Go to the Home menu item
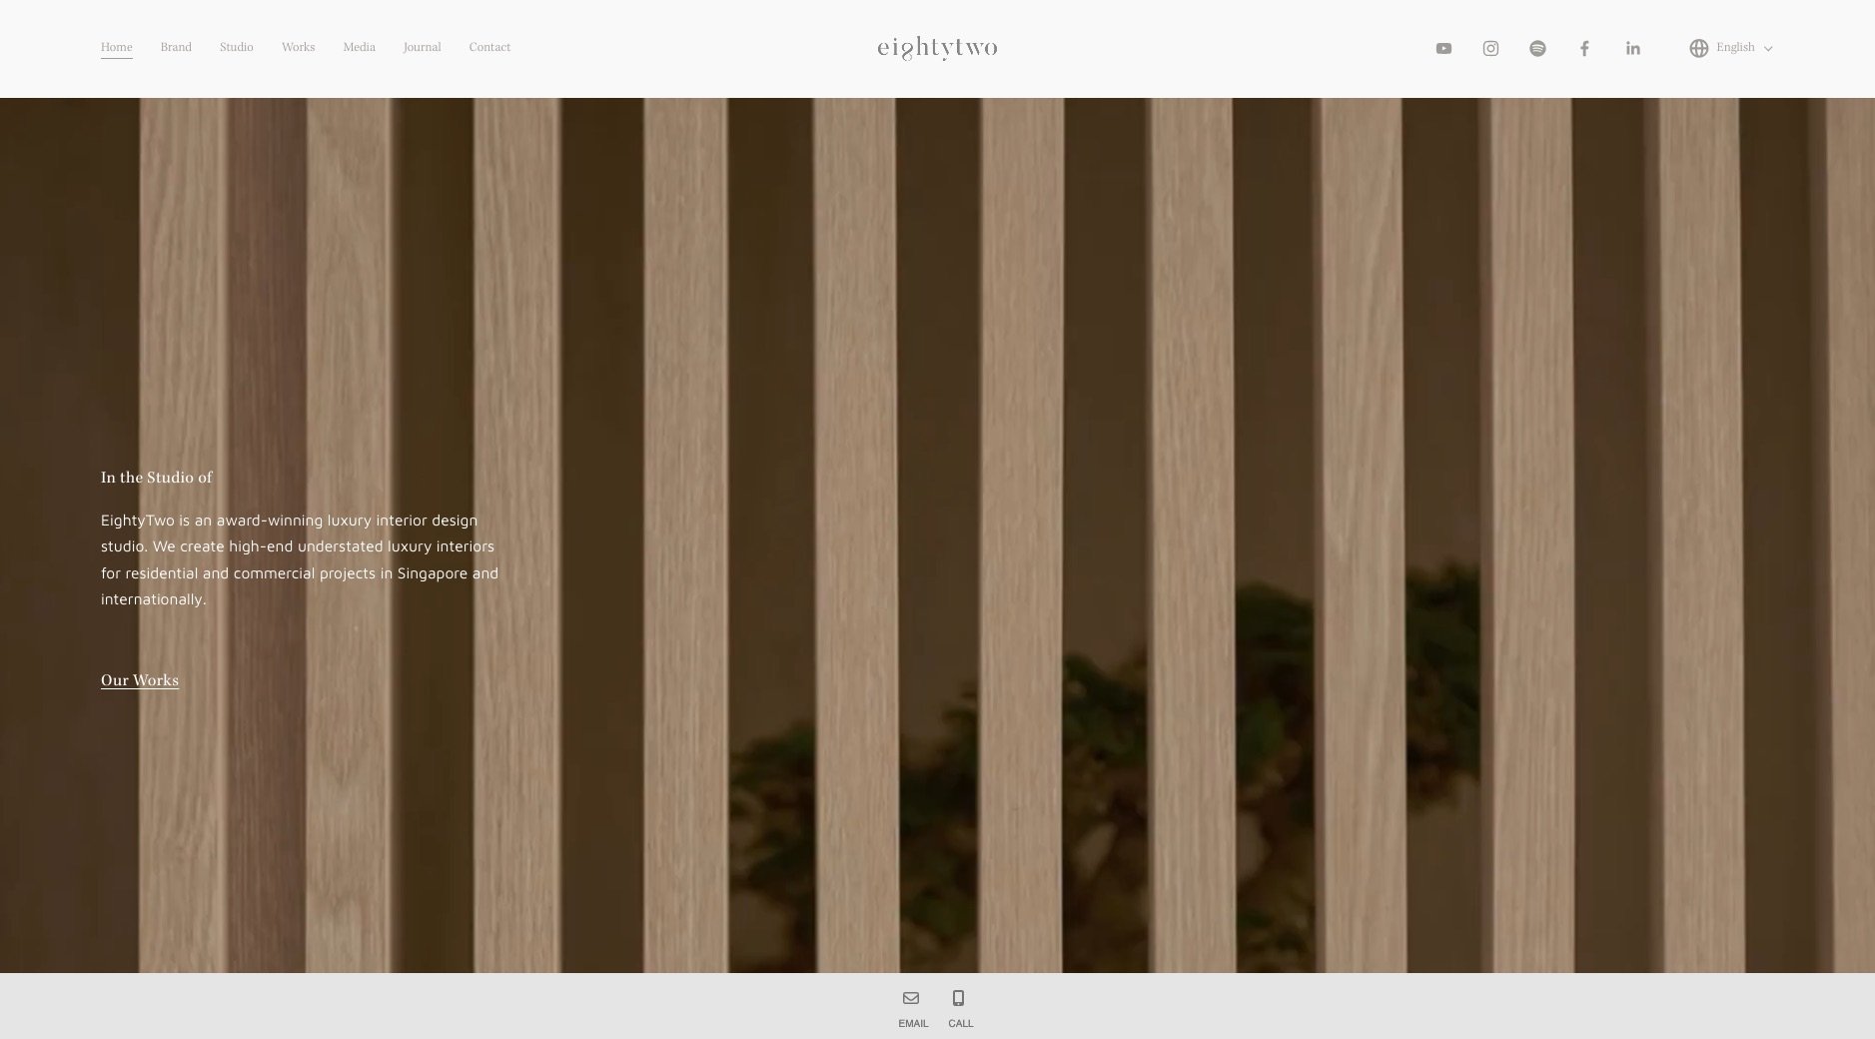Viewport: 1875px width, 1039px height. [x=117, y=47]
